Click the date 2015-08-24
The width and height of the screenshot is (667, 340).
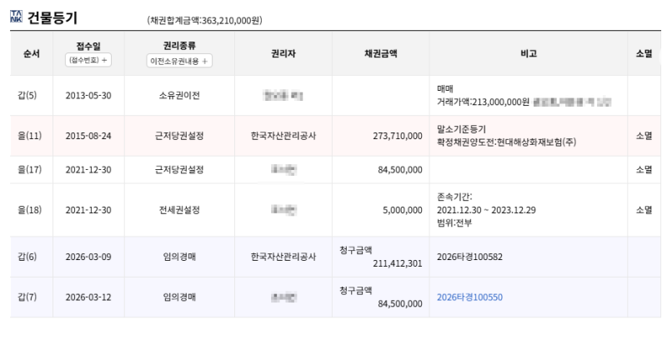[x=88, y=136]
